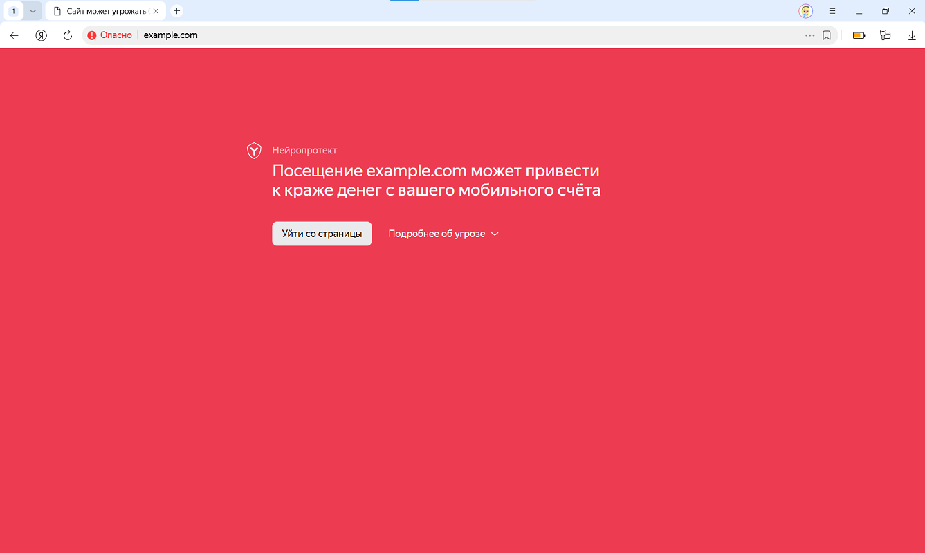Image resolution: width=925 pixels, height=553 pixels.
Task: Click the back navigation arrow
Action: 14,35
